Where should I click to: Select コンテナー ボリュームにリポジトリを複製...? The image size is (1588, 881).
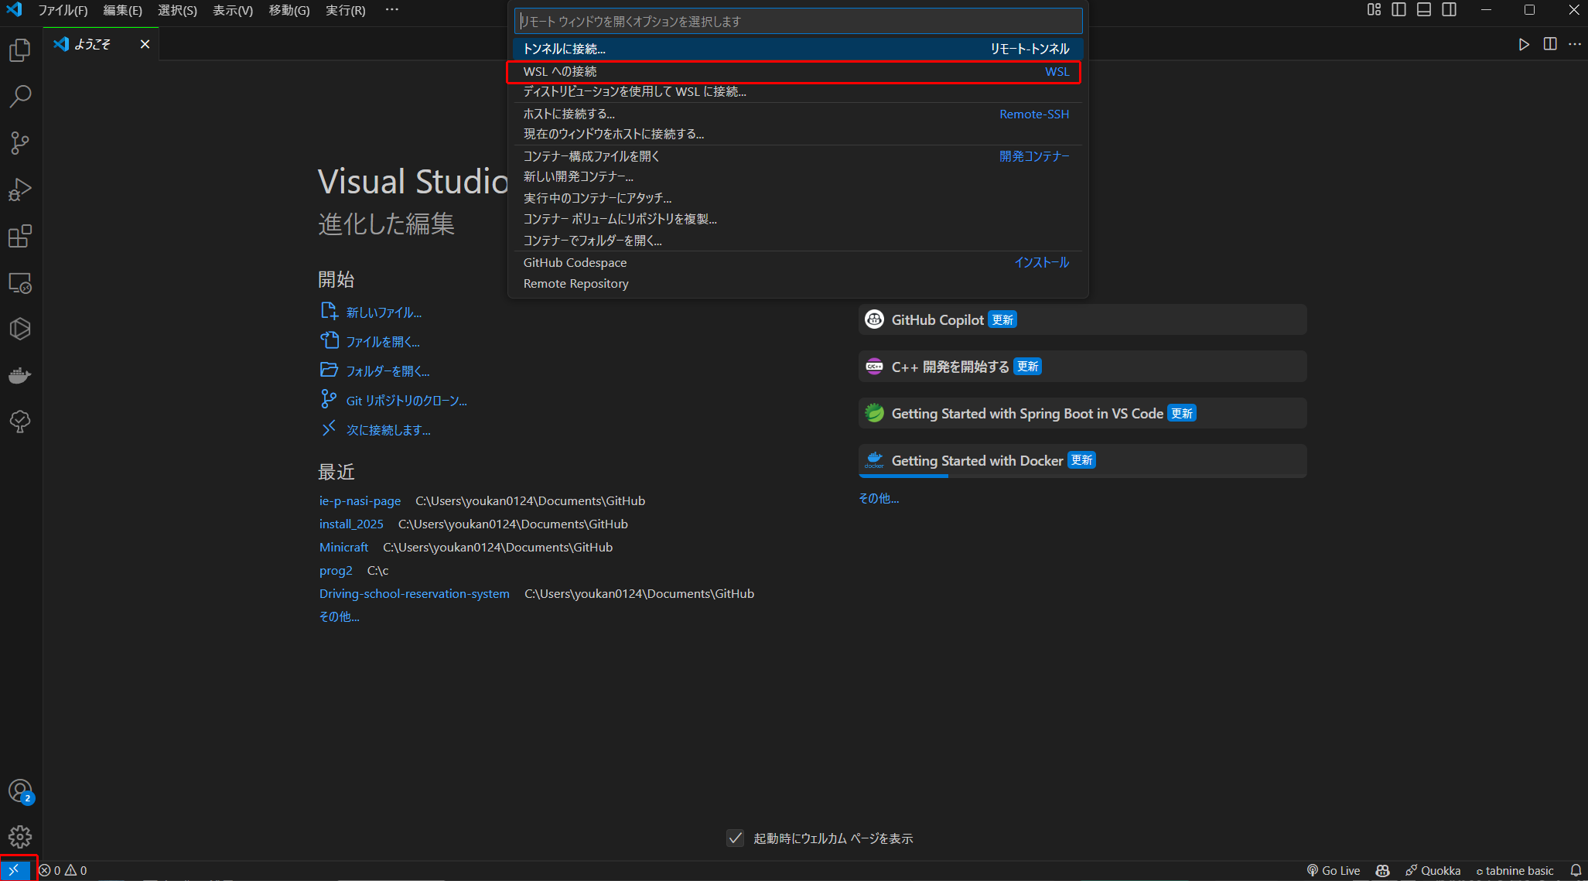click(797, 219)
